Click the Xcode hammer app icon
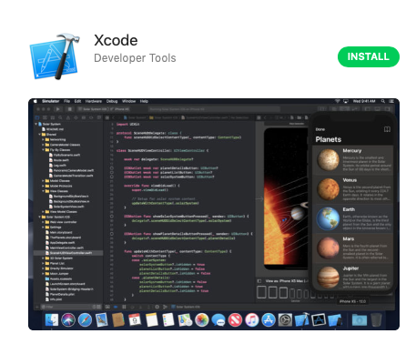The image size is (416, 364). [x=55, y=56]
